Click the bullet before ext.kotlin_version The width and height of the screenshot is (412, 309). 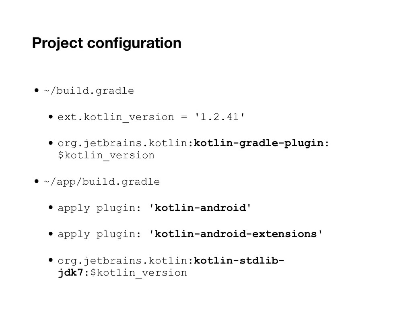[x=51, y=117]
